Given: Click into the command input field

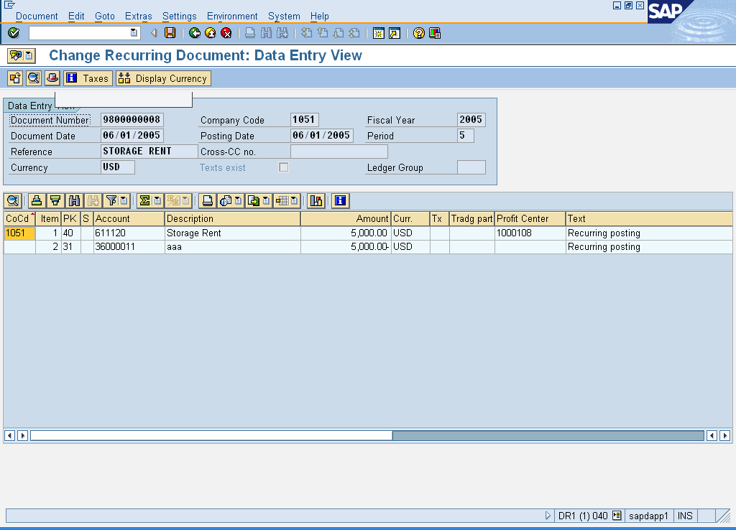Looking at the screenshot, I should (79, 33).
